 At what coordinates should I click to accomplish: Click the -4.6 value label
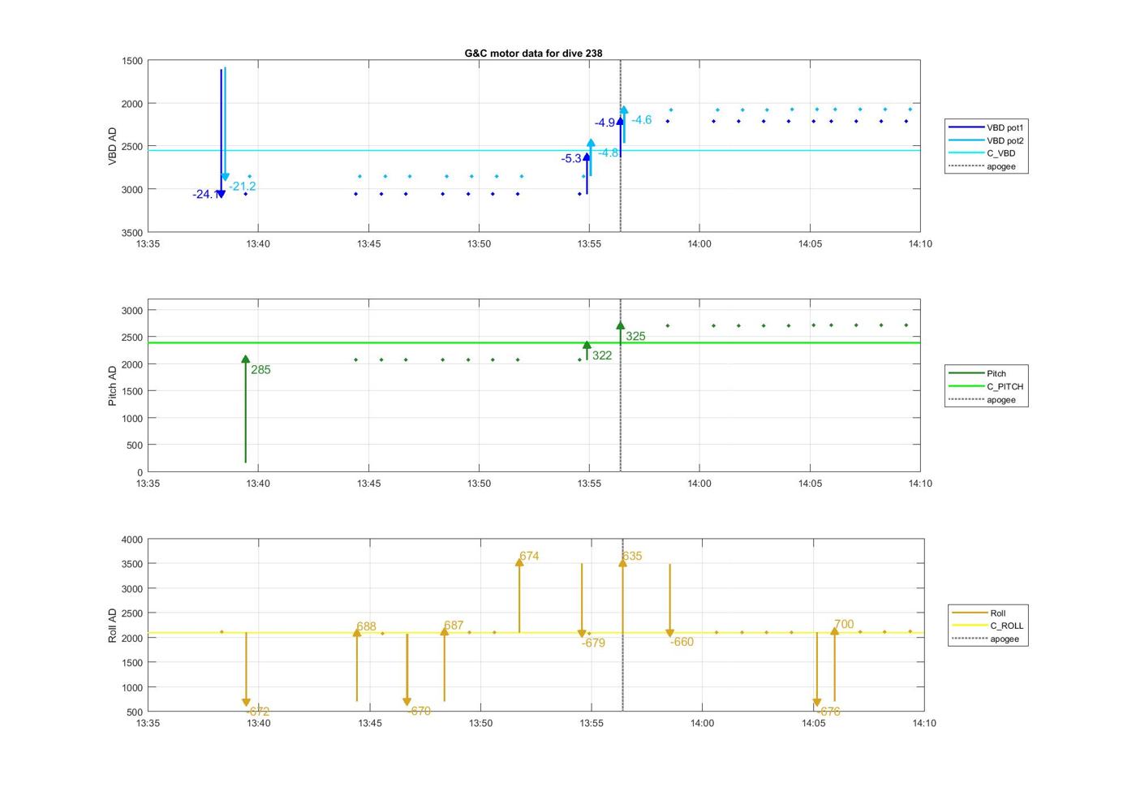tap(641, 120)
